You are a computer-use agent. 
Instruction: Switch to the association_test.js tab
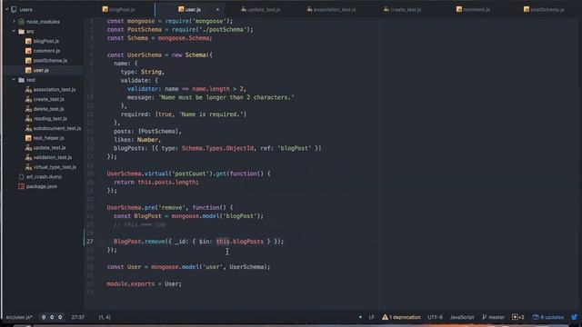pyautogui.click(x=331, y=9)
